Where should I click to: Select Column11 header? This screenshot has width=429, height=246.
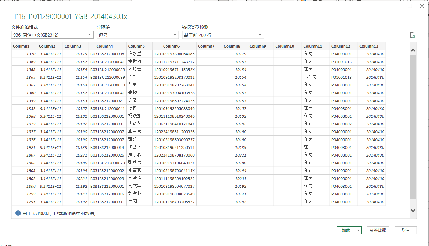(x=316, y=46)
